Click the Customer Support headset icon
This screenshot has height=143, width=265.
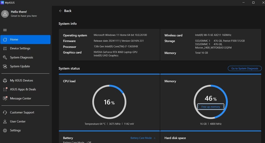(5, 113)
